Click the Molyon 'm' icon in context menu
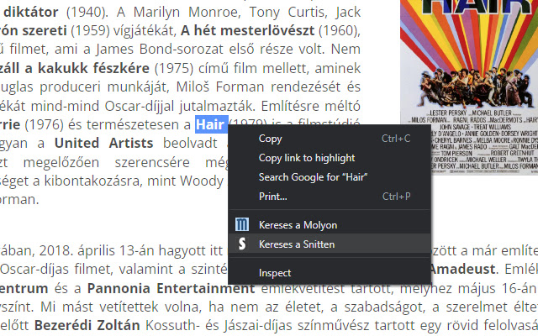 pyautogui.click(x=241, y=225)
